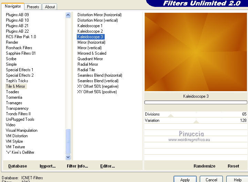Click Reset to restore defaults
This screenshot has height=182, width=248.
click(x=233, y=166)
